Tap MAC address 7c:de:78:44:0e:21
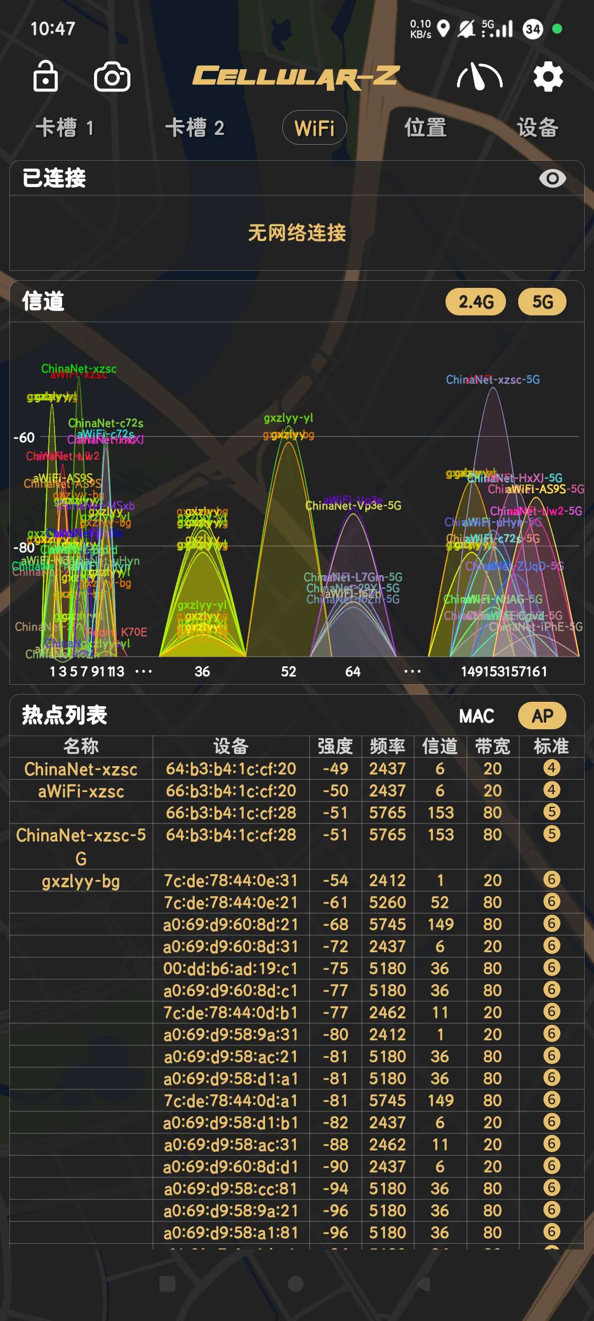 click(231, 903)
